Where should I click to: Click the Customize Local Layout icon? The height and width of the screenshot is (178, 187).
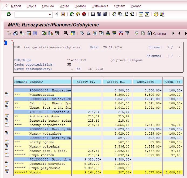(162, 14)
